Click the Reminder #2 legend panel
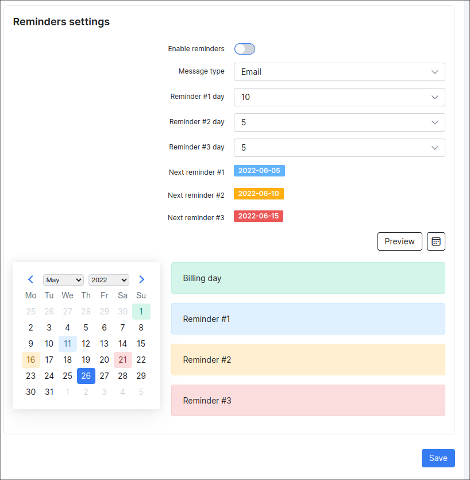 308,359
